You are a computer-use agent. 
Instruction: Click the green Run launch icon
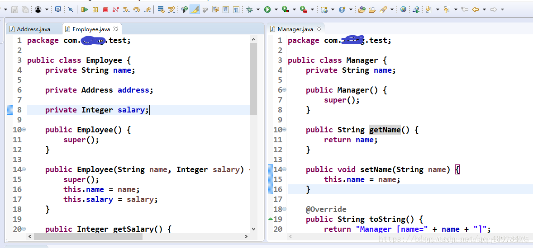tap(267, 10)
